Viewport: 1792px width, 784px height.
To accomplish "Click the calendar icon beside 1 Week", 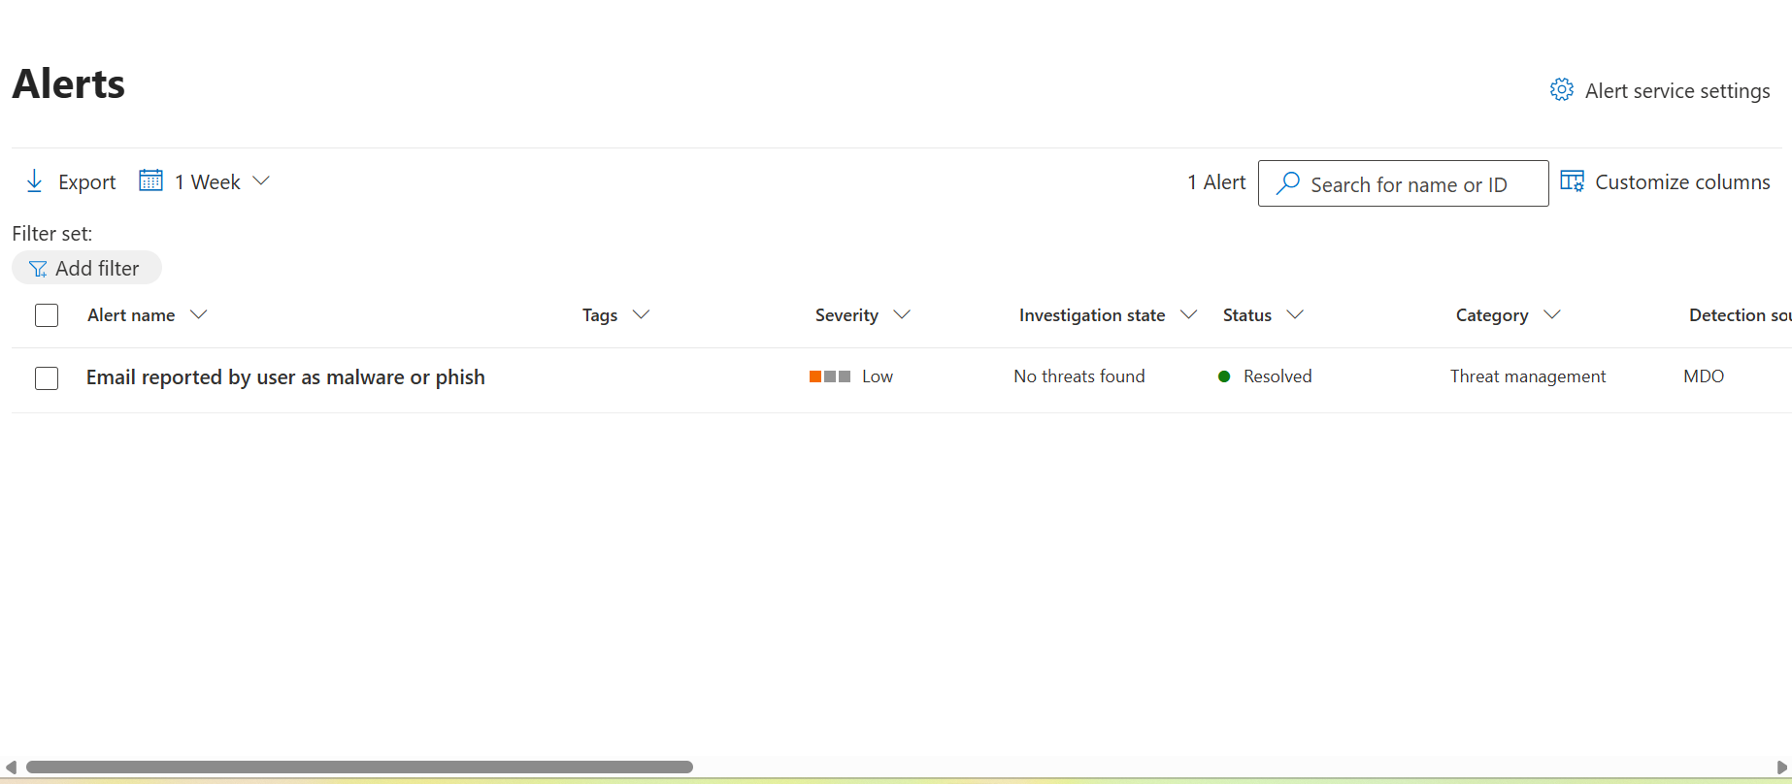I will (150, 180).
